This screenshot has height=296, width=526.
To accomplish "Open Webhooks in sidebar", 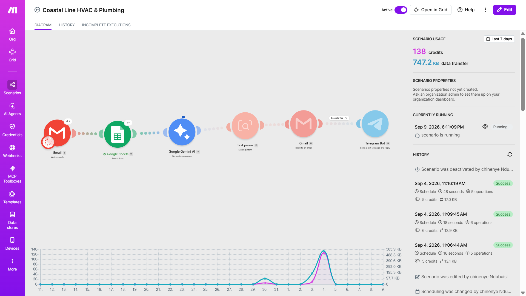I will pyautogui.click(x=12, y=151).
